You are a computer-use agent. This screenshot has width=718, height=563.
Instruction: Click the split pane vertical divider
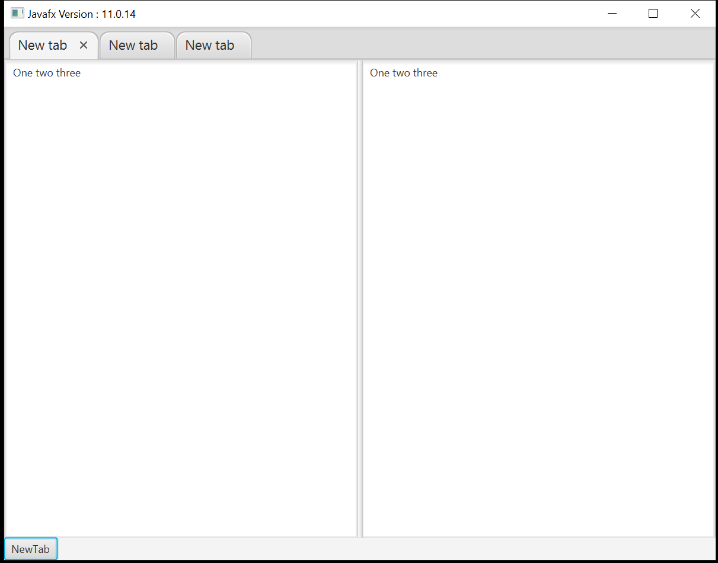pos(359,296)
